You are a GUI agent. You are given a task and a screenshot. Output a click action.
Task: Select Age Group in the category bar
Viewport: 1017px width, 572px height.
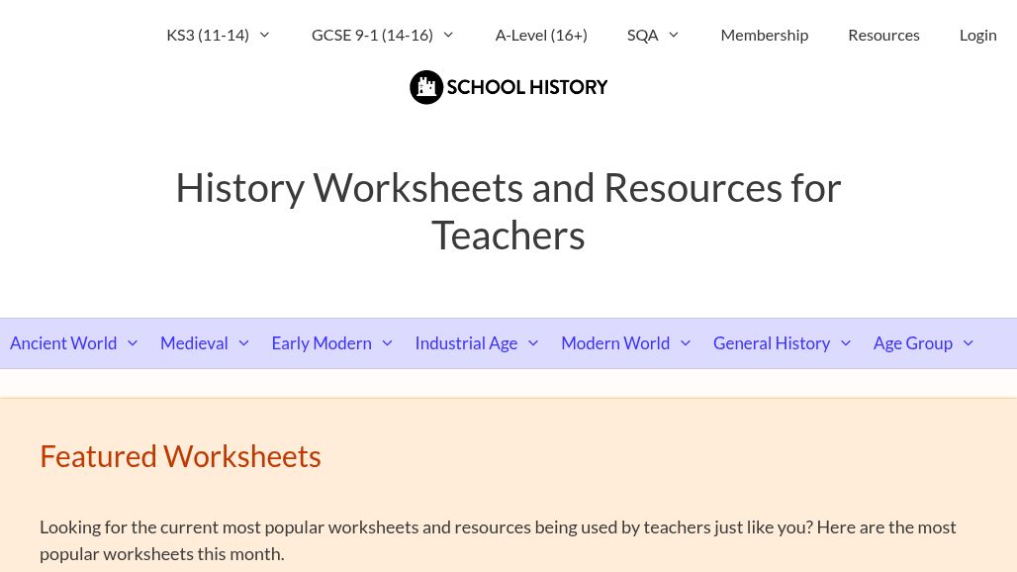[x=912, y=342]
